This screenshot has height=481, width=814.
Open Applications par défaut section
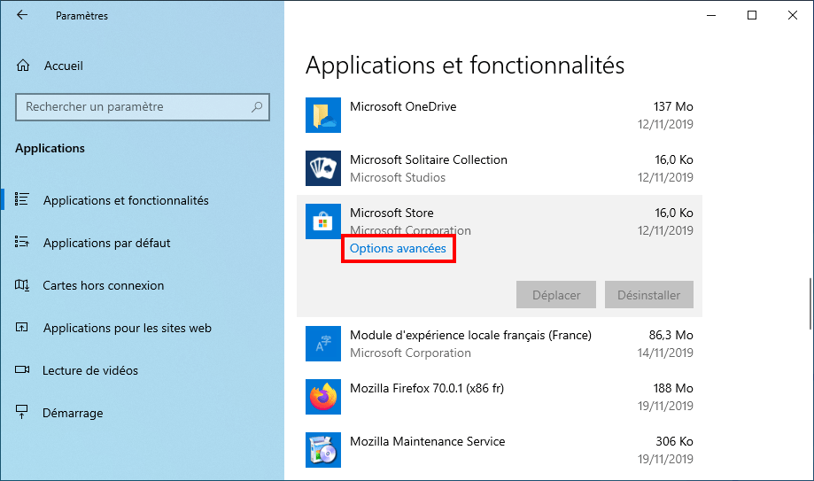click(x=106, y=243)
